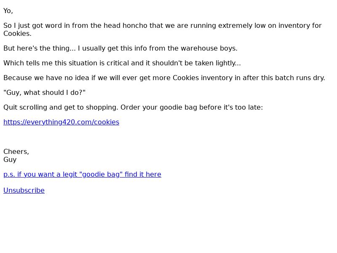Screen dimensions: 337x253
Task: Click the words "warehouse boys"
Action: click(208, 48)
